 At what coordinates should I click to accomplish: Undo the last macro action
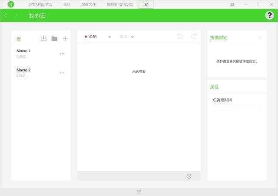[180, 36]
